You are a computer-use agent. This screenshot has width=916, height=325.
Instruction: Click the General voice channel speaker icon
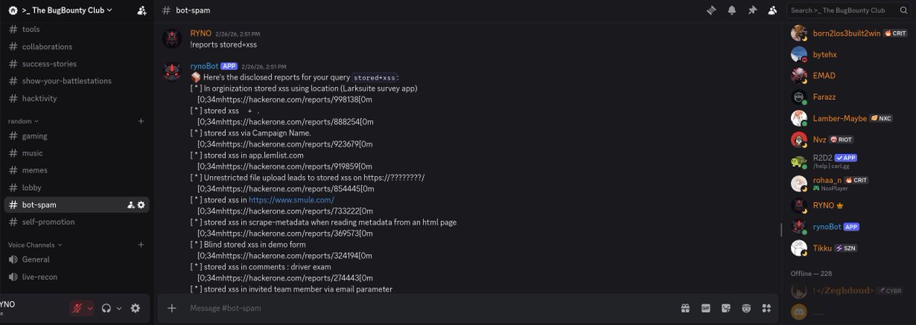13,259
